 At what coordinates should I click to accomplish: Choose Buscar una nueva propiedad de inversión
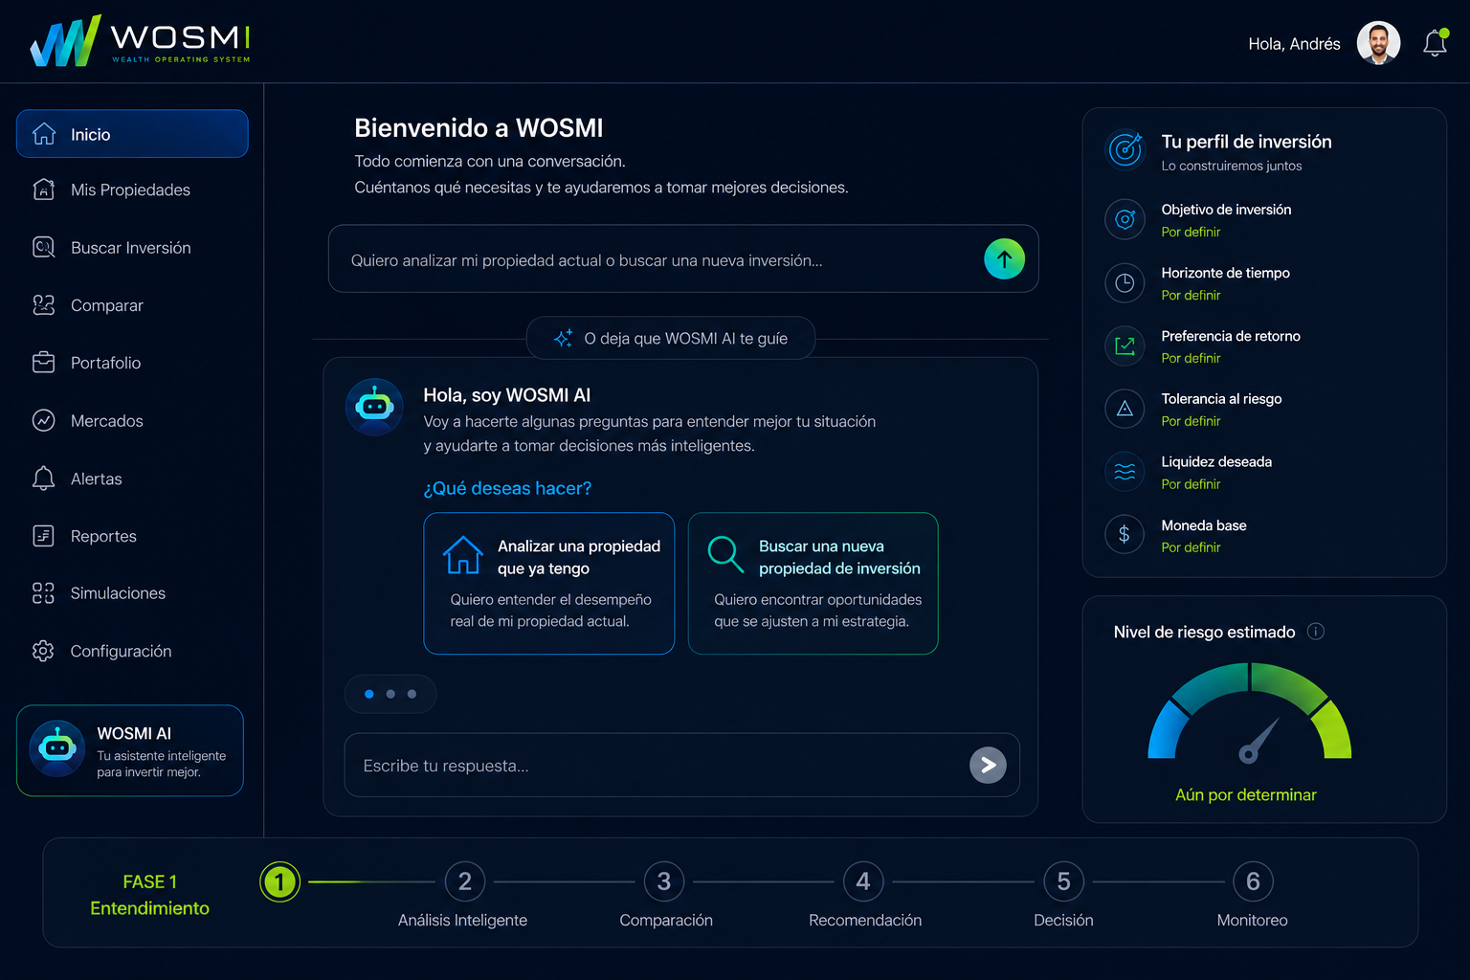point(813,584)
